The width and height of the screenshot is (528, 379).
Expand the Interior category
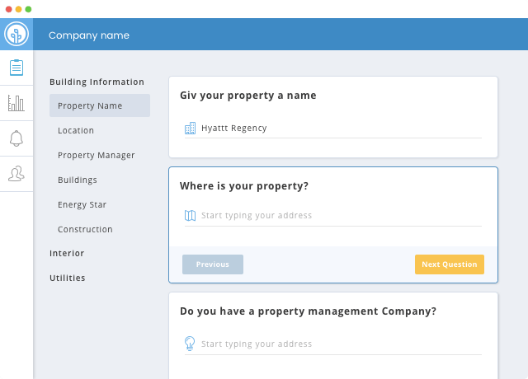coord(67,253)
